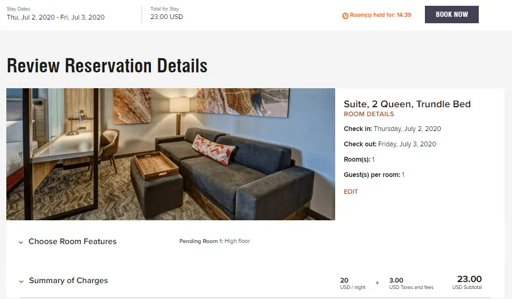Click the Check in date line
Viewport: 512px width, 299px height.
[x=392, y=129]
